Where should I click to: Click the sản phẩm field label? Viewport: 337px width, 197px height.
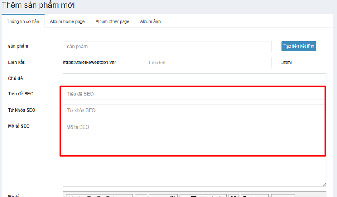pos(18,46)
